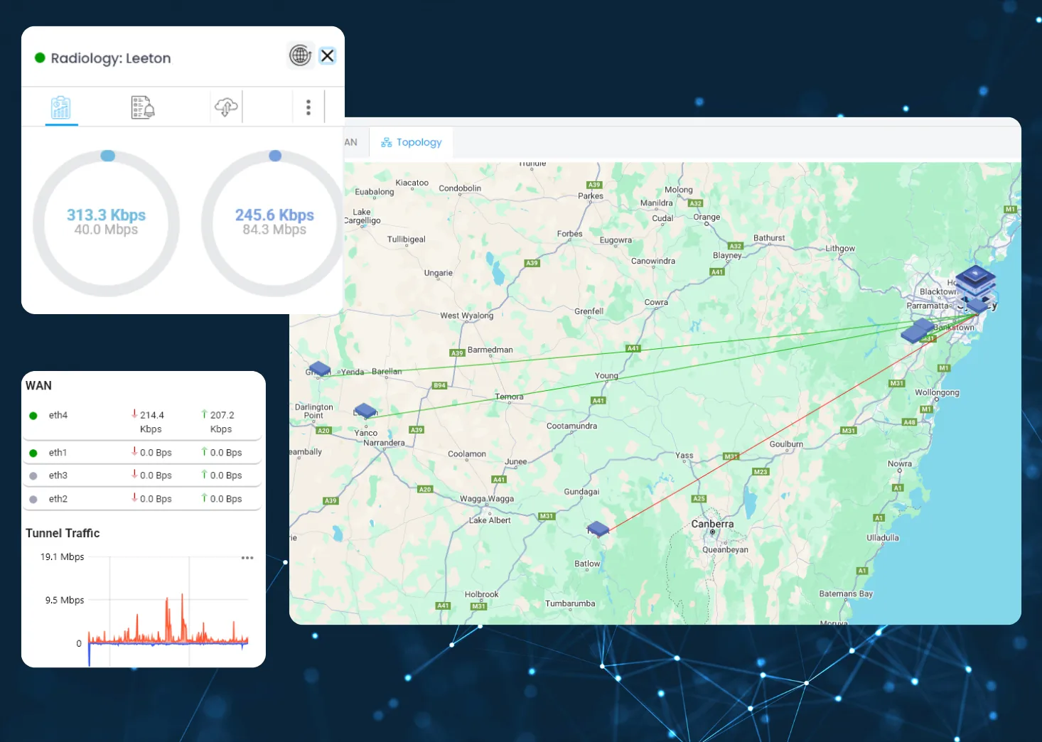Open the three-dot vertical more menu
Image resolution: width=1042 pixels, height=742 pixels.
point(308,107)
